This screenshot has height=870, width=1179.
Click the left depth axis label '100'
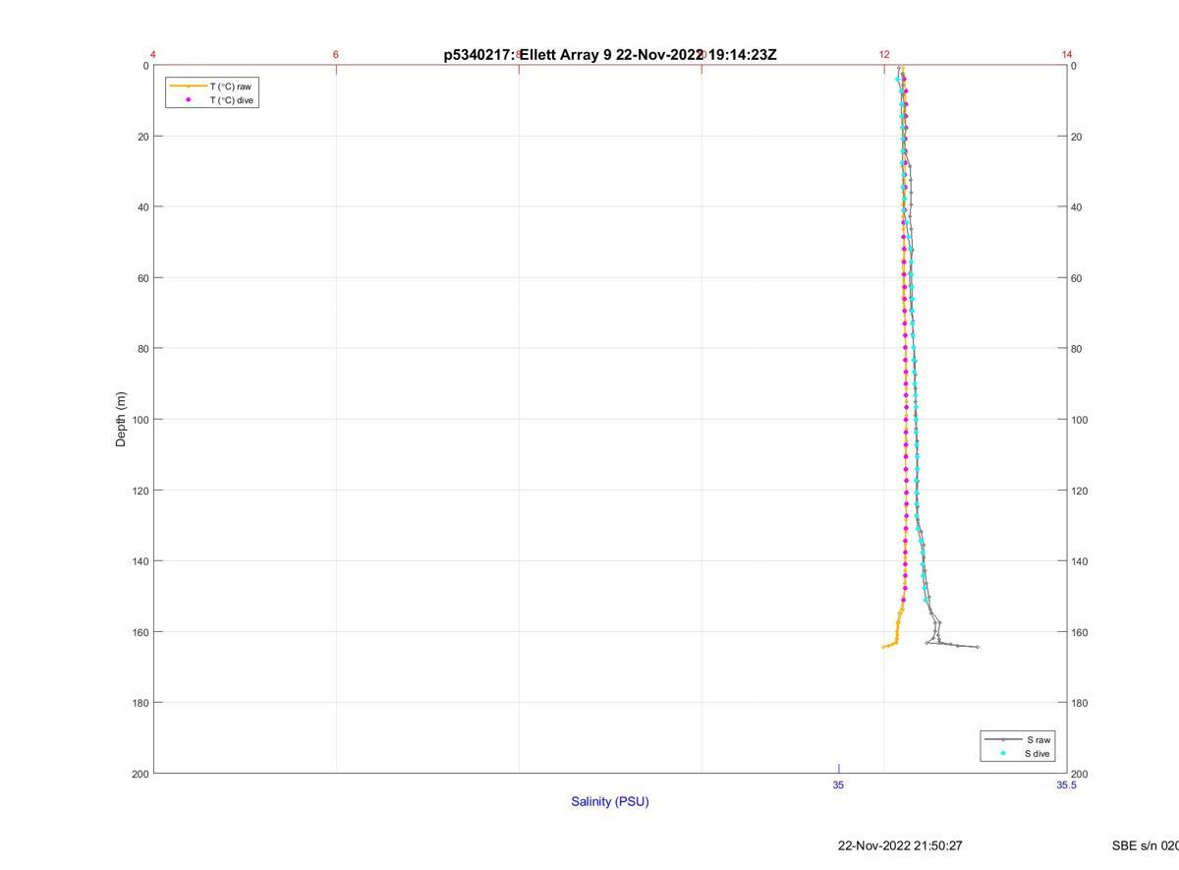[140, 420]
